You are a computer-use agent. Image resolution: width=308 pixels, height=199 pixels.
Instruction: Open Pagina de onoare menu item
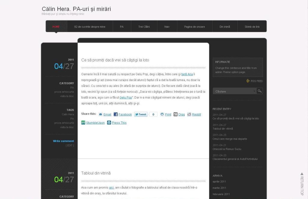point(194,27)
